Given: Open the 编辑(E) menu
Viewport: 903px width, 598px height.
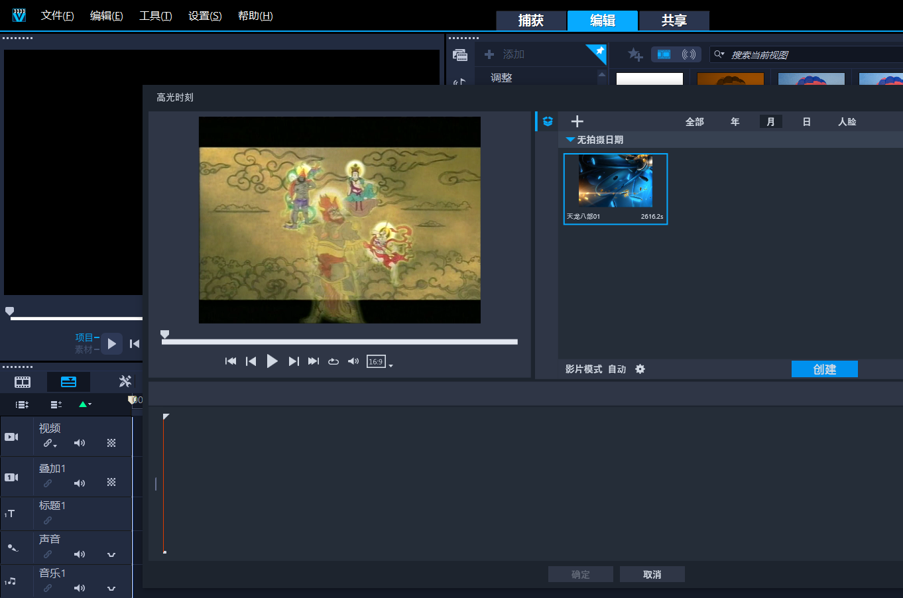Looking at the screenshot, I should [106, 15].
